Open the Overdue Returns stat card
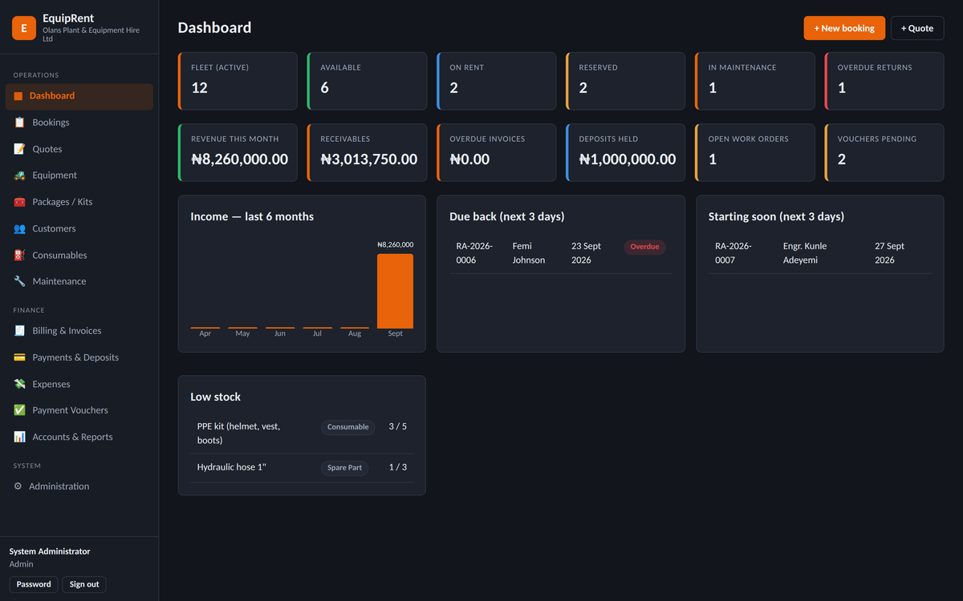963x601 pixels. tap(884, 81)
